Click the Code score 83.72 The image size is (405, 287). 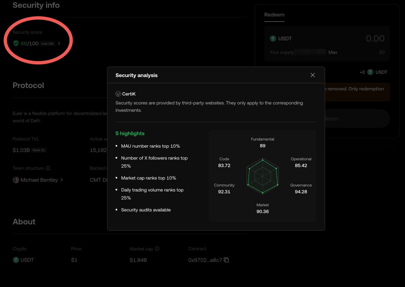[x=224, y=166]
